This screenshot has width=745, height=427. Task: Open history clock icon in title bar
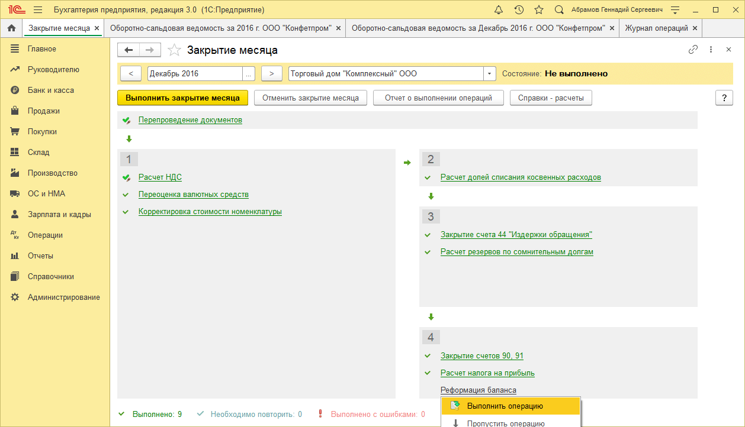coord(519,10)
